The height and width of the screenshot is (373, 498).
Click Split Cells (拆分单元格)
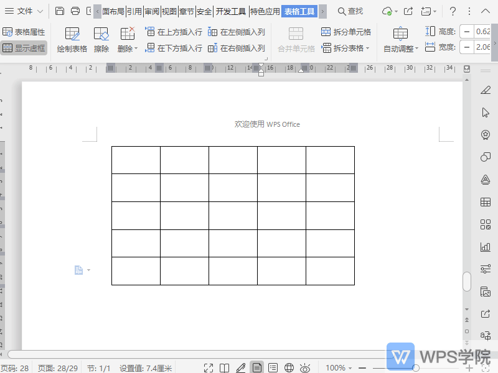[346, 32]
